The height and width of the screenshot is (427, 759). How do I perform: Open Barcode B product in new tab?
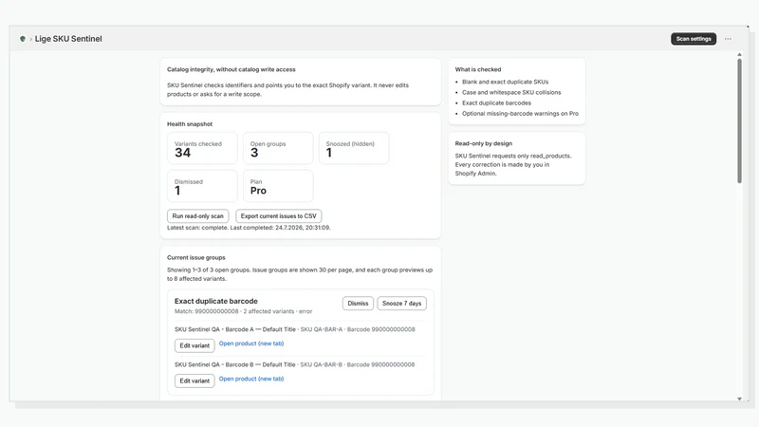(x=251, y=379)
